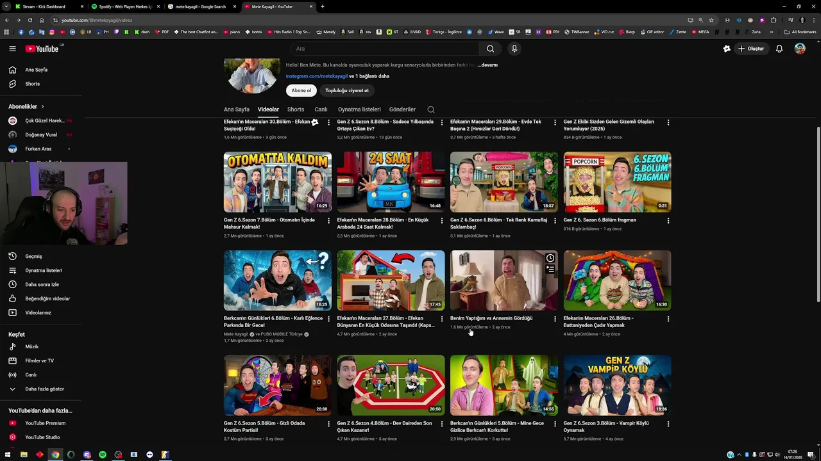The width and height of the screenshot is (821, 461).
Task: Open the notifications bell
Action: point(779,49)
